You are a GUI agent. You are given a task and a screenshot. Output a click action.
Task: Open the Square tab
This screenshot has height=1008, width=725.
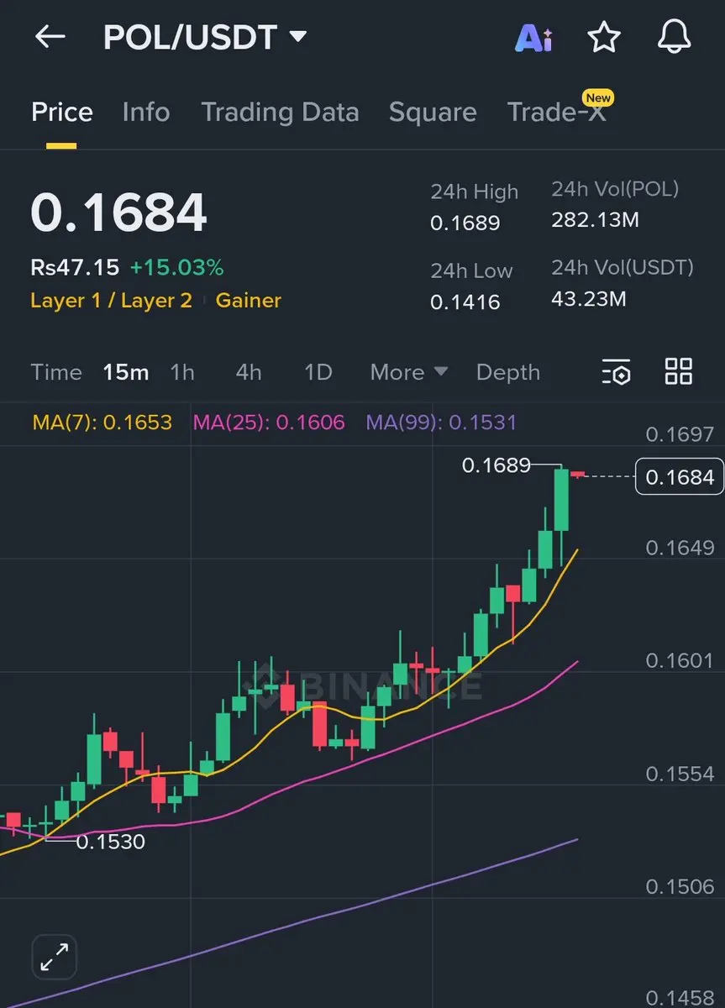pyautogui.click(x=433, y=113)
